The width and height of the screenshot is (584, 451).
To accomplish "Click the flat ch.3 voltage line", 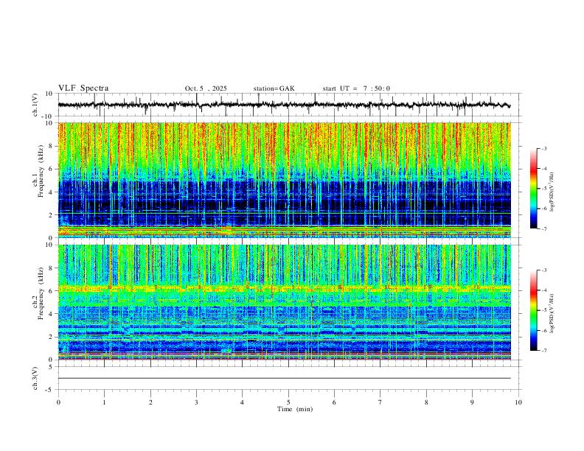I will coord(284,378).
